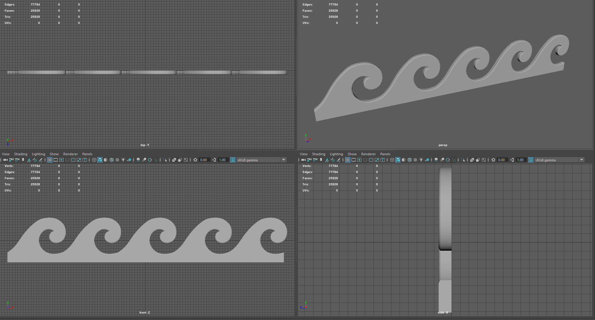Image resolution: width=595 pixels, height=320 pixels.
Task: Open View menu in front panel
Action: click(6, 154)
